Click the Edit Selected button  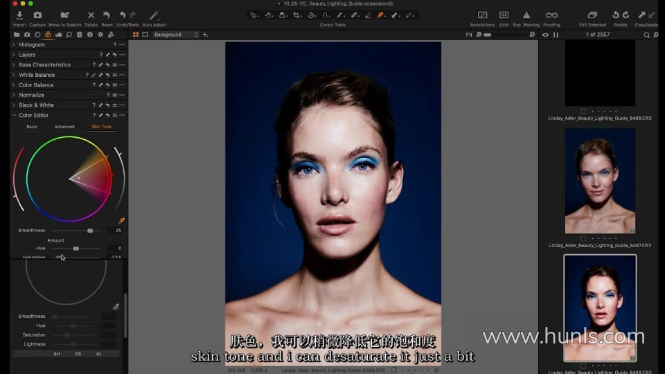click(x=592, y=19)
